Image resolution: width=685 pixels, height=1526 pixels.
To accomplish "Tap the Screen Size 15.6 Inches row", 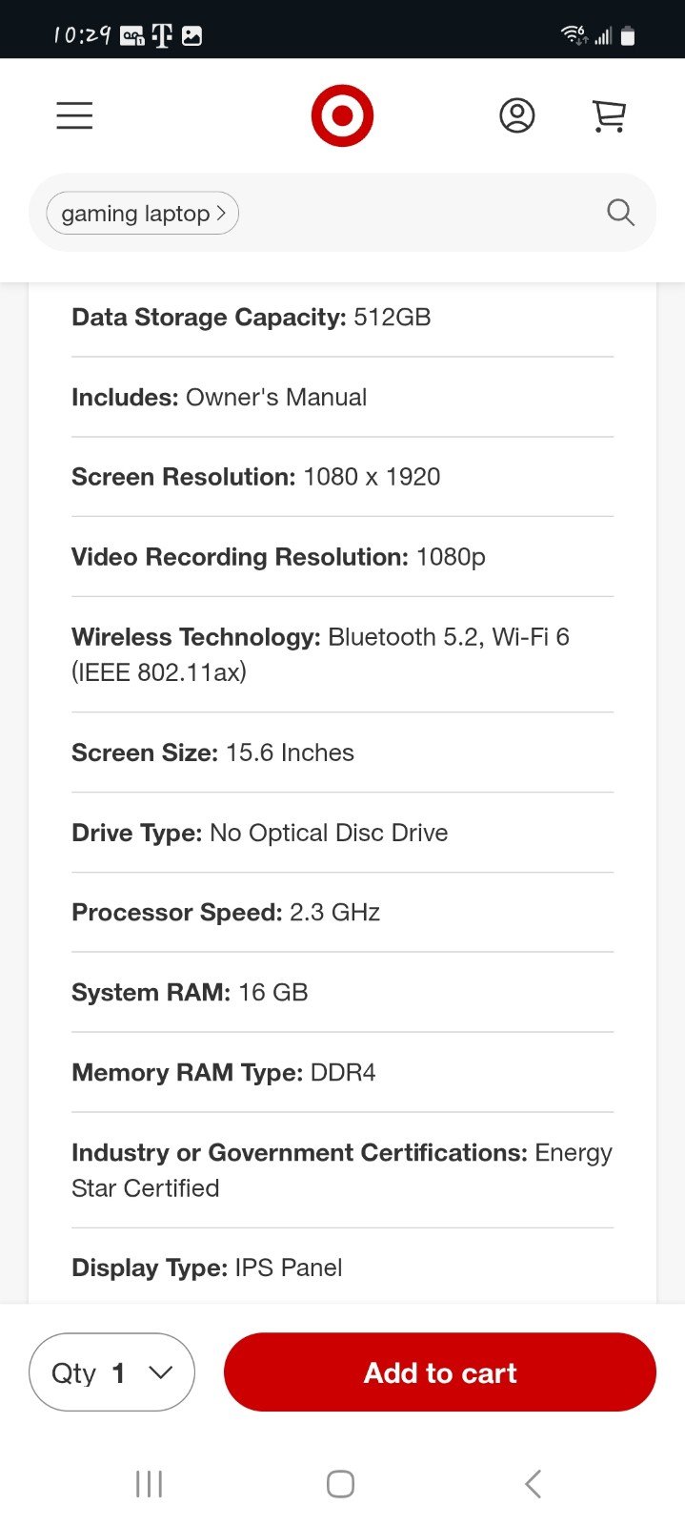I will [343, 753].
